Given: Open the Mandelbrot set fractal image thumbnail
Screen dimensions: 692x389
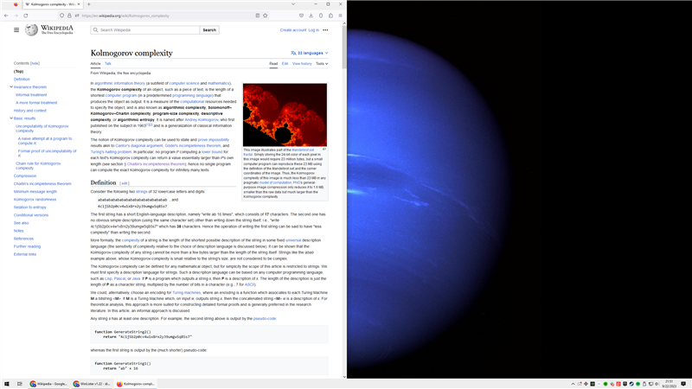Looking at the screenshot, I should tap(285, 115).
